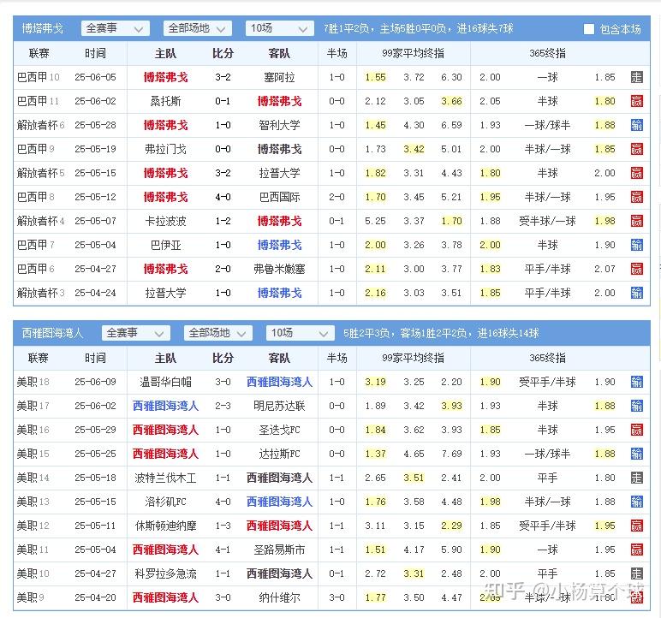
Task: Open 纳什维尔 team link
Action: 279,597
